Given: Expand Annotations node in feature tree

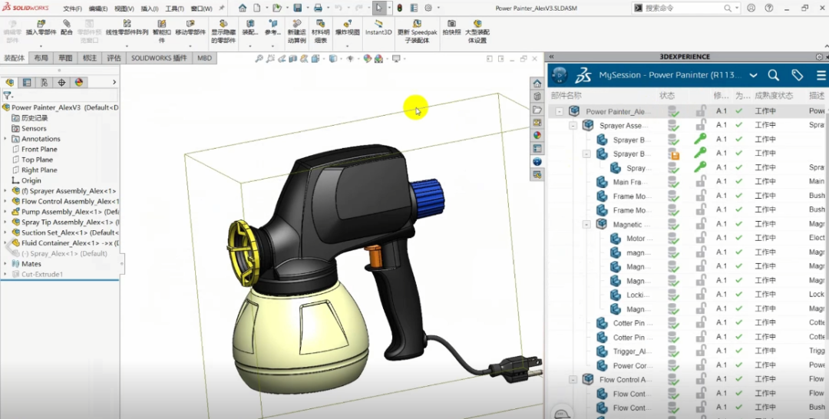Looking at the screenshot, I should coord(5,138).
